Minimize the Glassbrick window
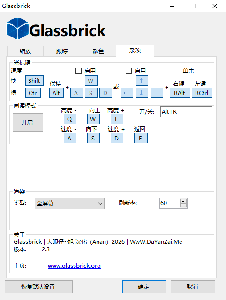 [172, 6]
